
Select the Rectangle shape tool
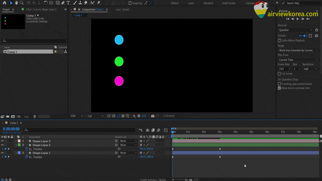[x=58, y=3]
